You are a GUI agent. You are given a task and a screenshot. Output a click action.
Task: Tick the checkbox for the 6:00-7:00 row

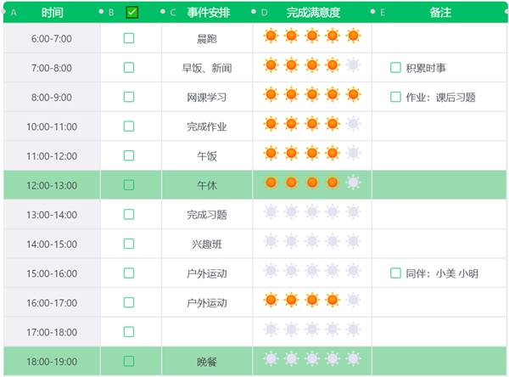[129, 38]
